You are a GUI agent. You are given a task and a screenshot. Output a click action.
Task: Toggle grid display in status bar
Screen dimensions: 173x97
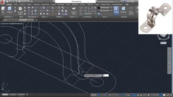[x=99, y=95]
